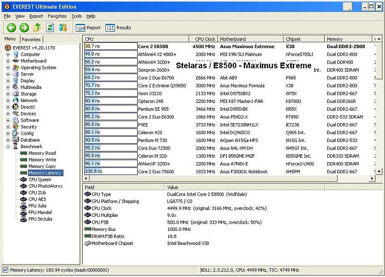Open the CPU PhotoWorxx benchmark
Image resolution: width=385 pixels, height=277 pixels.
[x=46, y=186]
